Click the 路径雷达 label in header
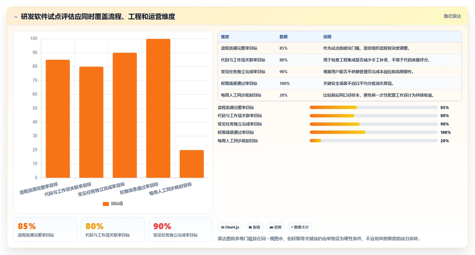This screenshot has width=475, height=255. point(452,16)
